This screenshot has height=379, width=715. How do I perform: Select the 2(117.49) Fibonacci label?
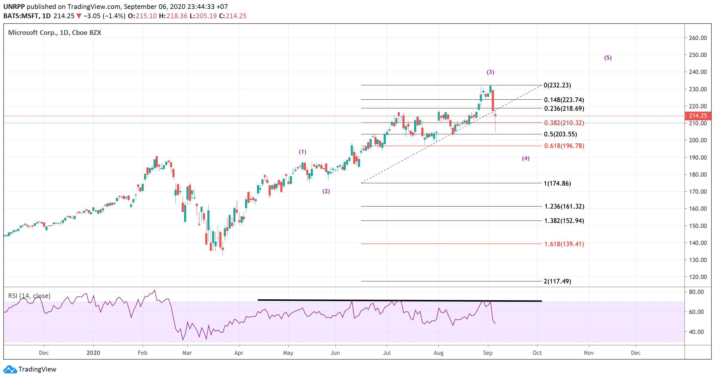pyautogui.click(x=557, y=281)
